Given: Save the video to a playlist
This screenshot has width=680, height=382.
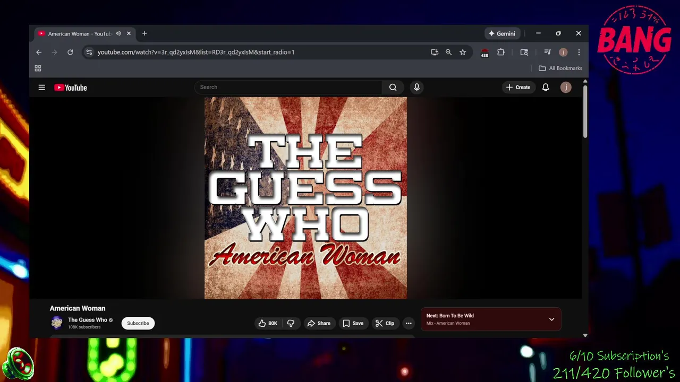Looking at the screenshot, I should click(353, 323).
